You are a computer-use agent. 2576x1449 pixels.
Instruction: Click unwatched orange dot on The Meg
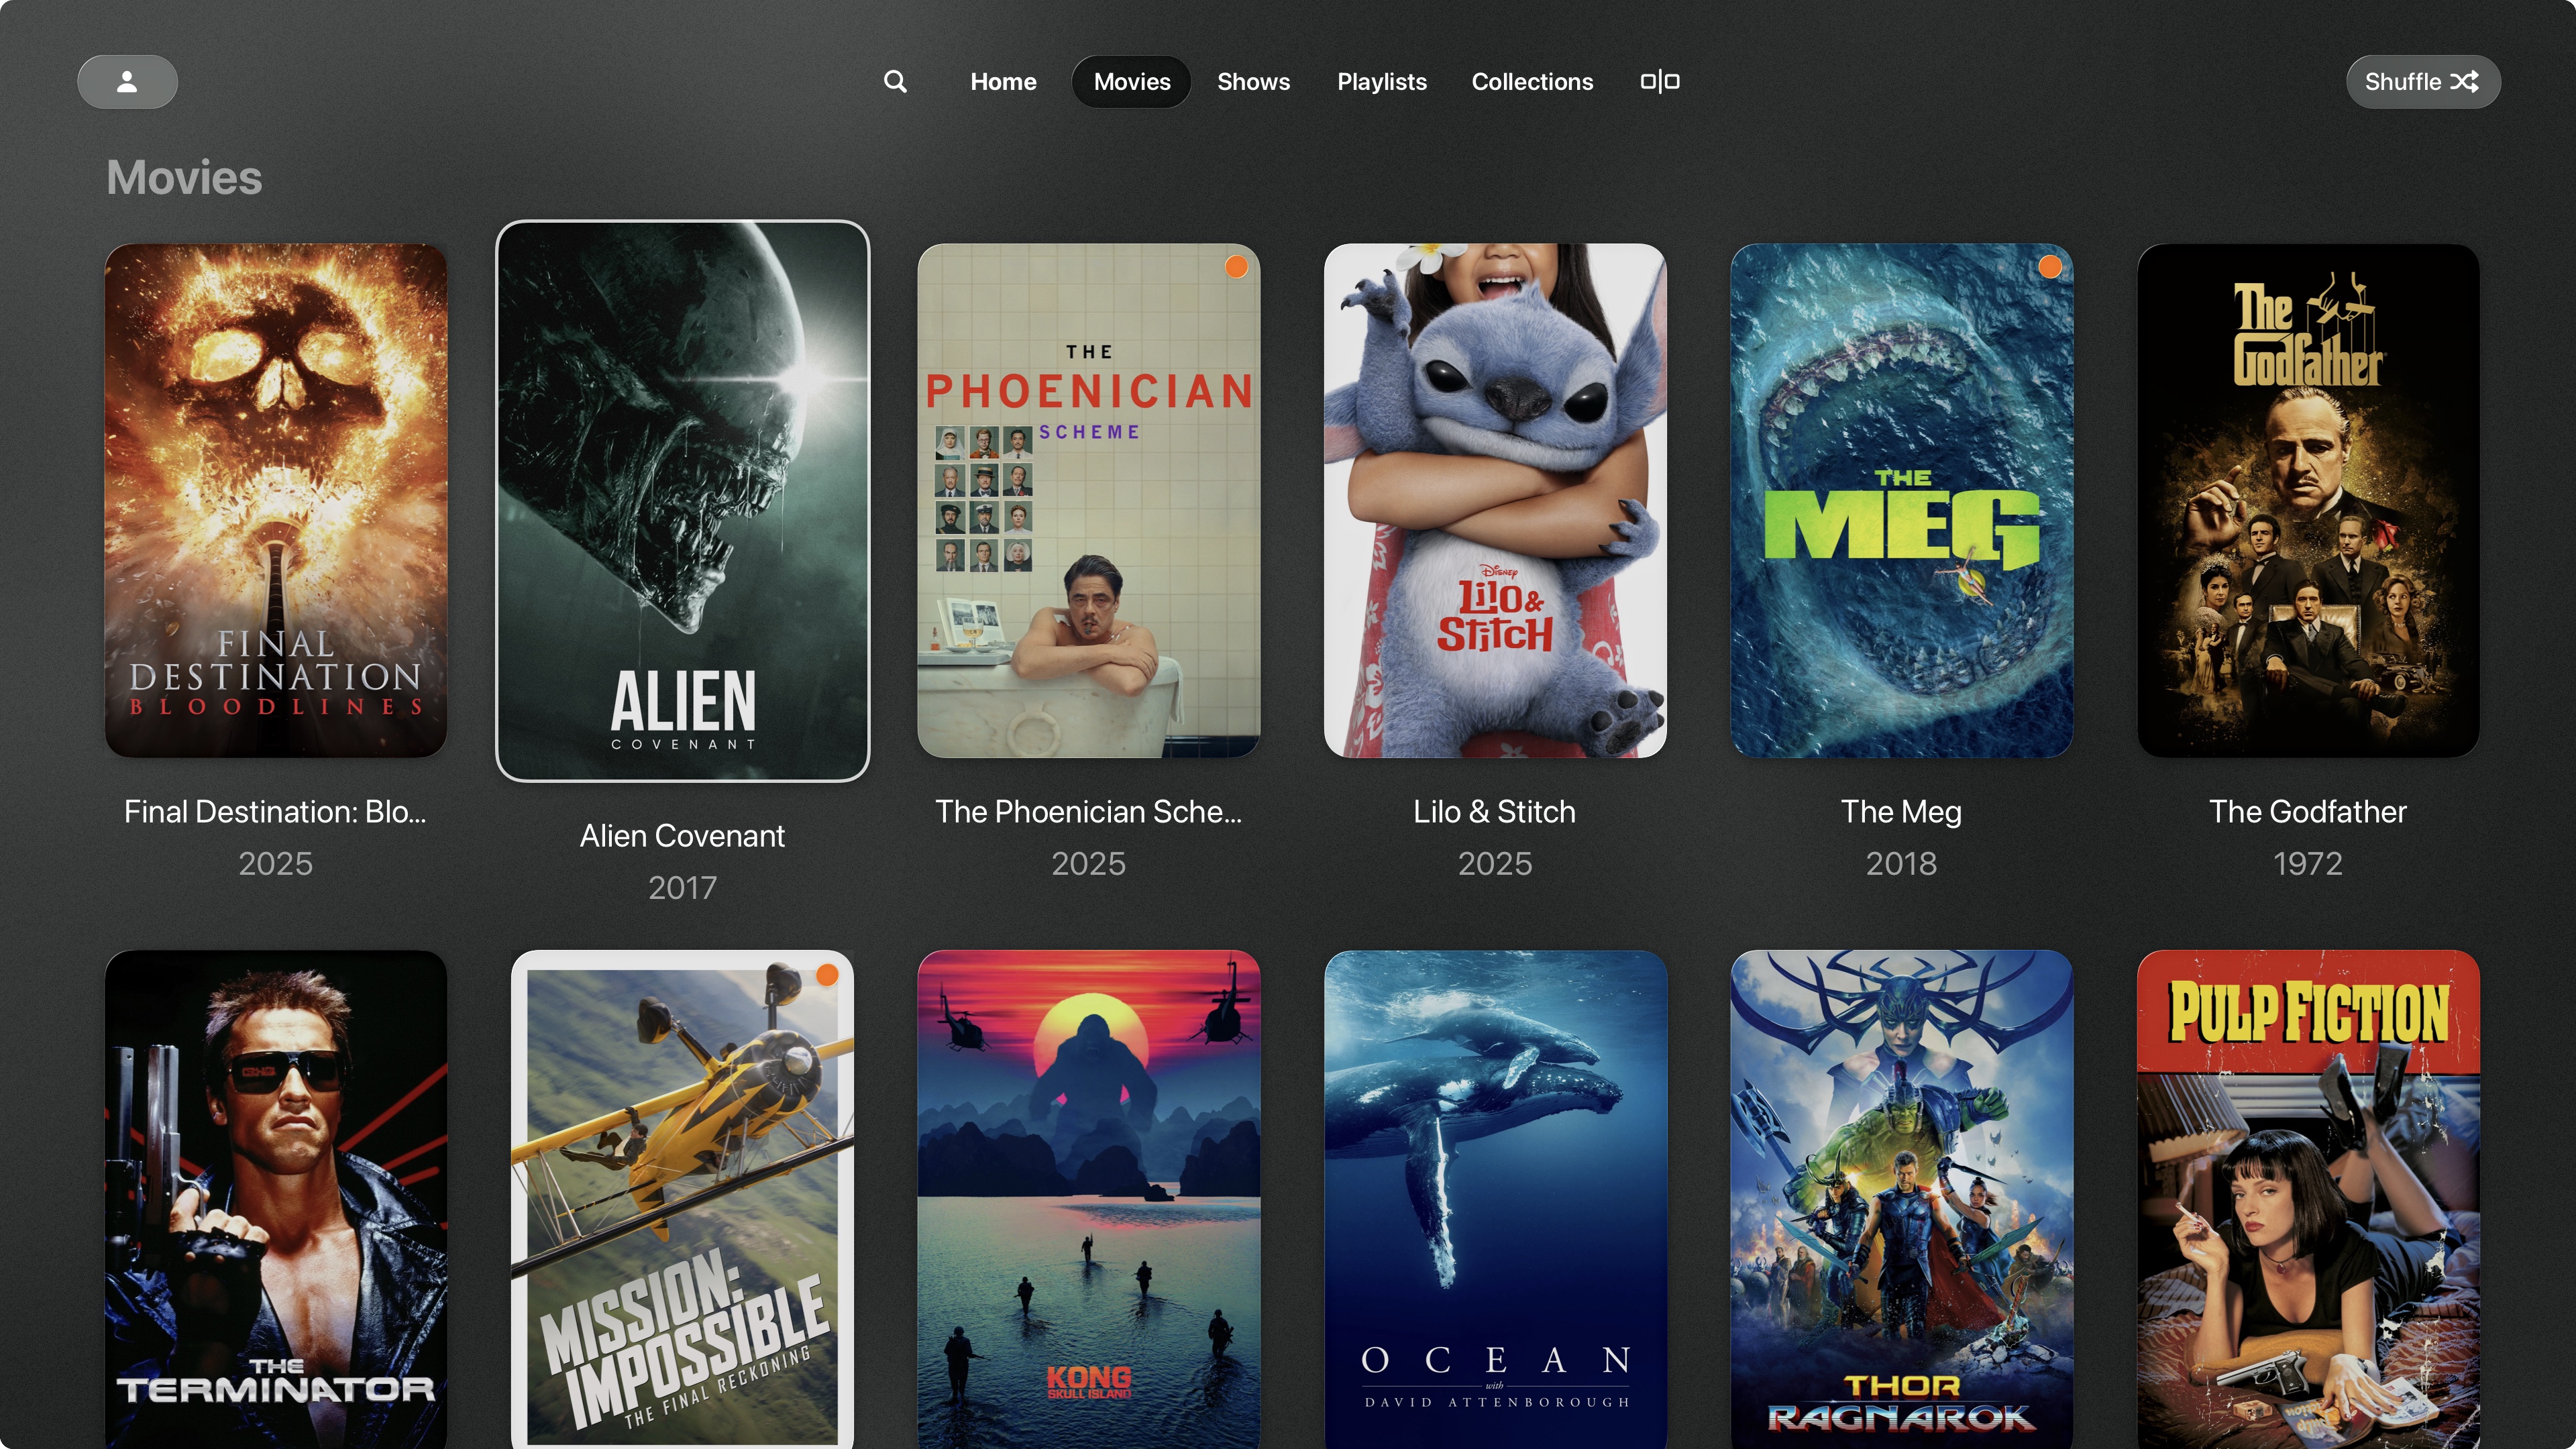pyautogui.click(x=2049, y=267)
